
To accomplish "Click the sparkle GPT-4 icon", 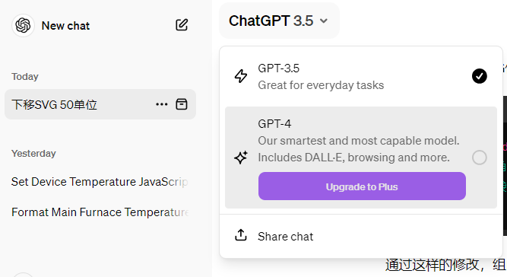I will [241, 158].
